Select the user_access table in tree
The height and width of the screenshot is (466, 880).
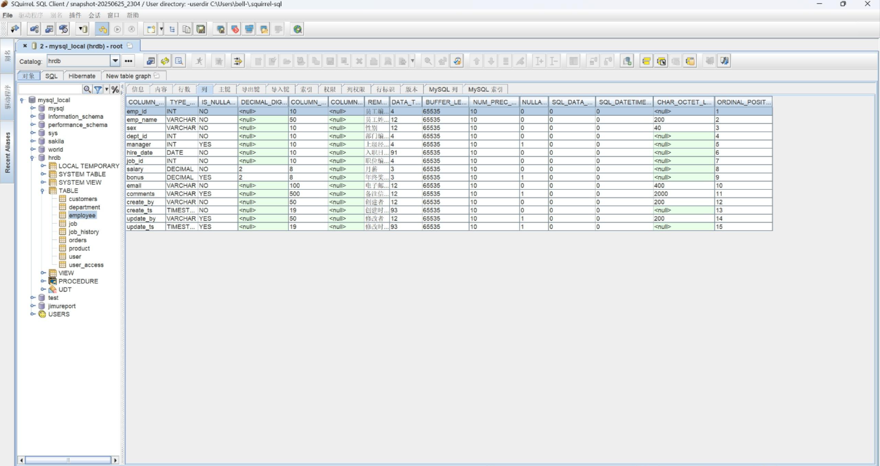tap(86, 265)
